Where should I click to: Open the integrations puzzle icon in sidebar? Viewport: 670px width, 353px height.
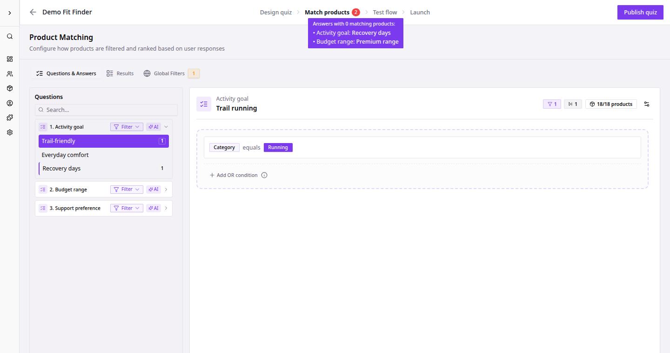9,118
